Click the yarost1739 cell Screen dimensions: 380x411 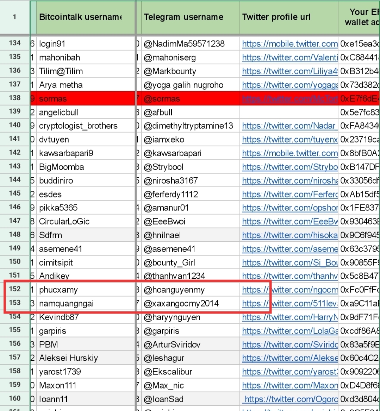point(86,372)
